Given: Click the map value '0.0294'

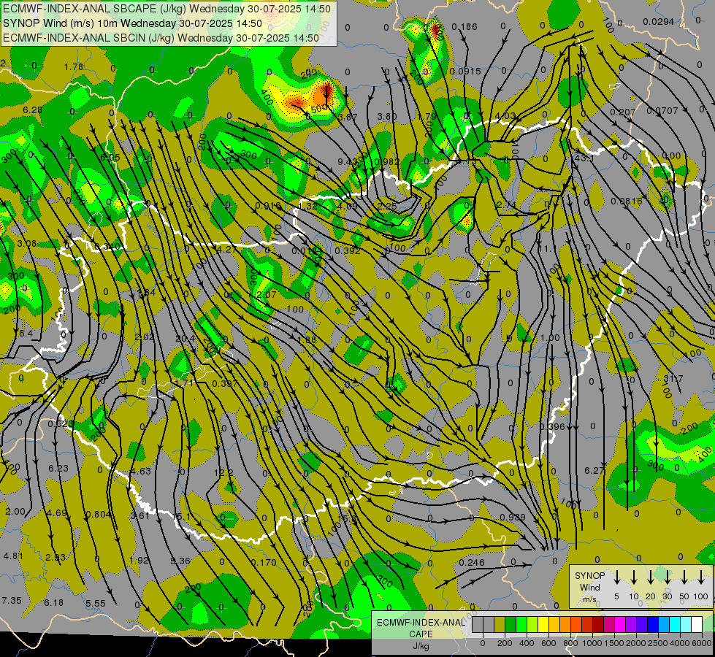Looking at the screenshot, I should [659, 21].
